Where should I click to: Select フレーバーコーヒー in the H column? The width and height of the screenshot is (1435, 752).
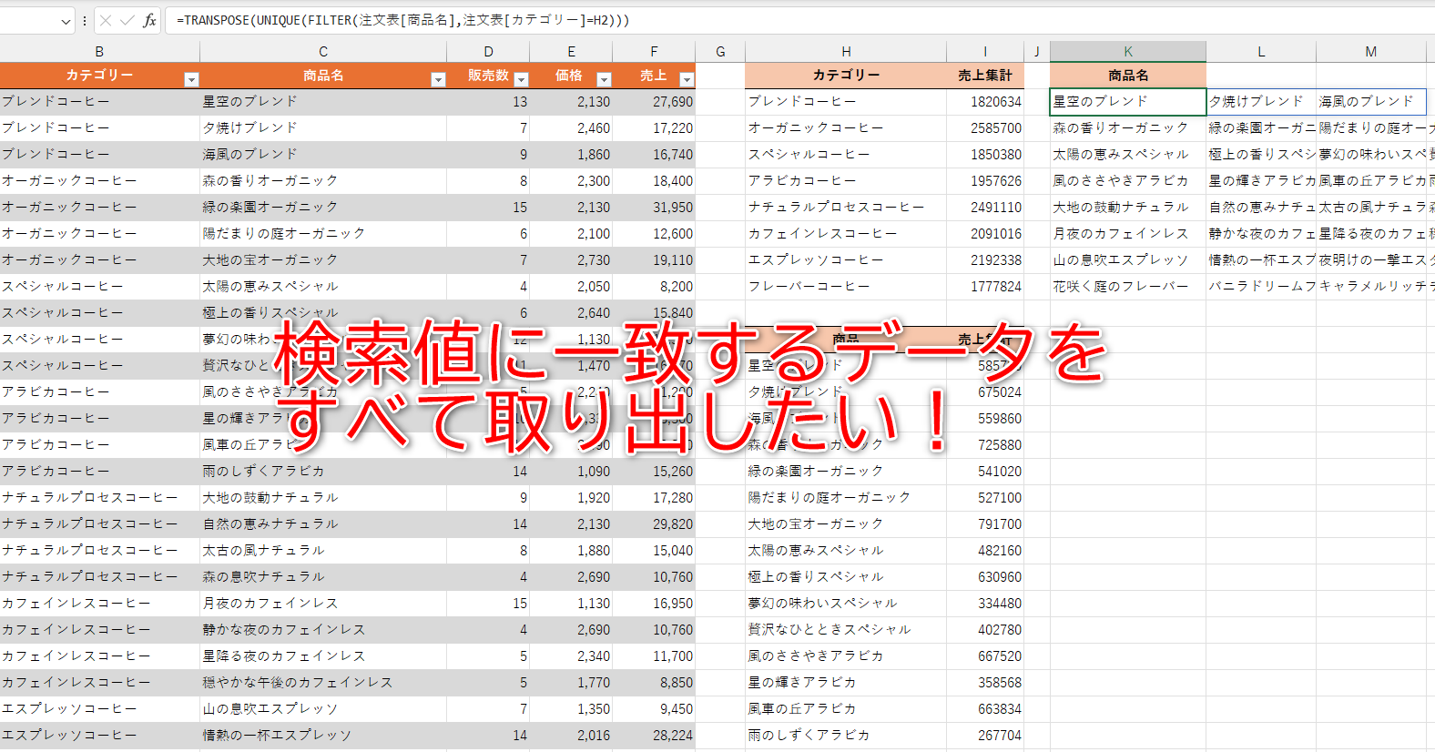(846, 287)
